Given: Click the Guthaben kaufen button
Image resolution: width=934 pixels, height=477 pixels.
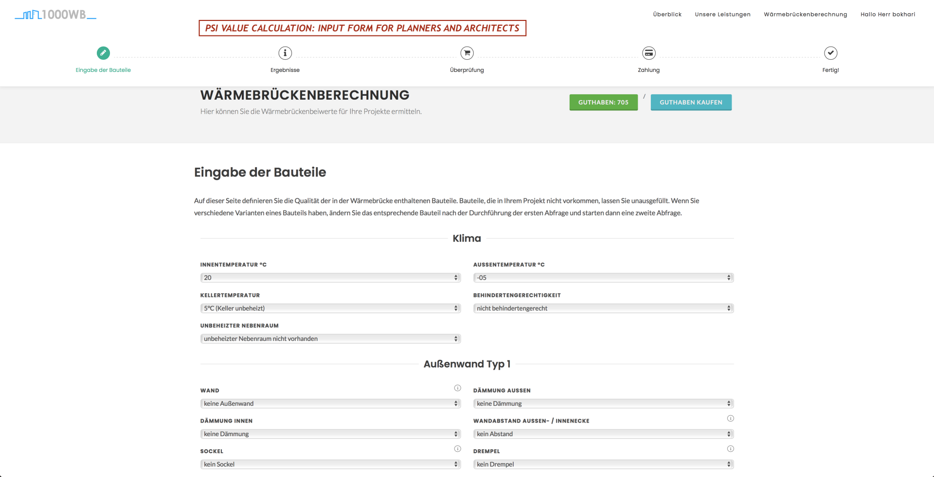Looking at the screenshot, I should (691, 102).
